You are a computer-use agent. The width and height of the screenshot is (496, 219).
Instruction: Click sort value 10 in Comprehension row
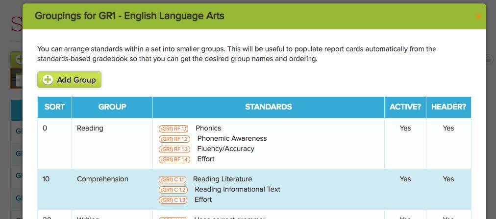click(46, 179)
